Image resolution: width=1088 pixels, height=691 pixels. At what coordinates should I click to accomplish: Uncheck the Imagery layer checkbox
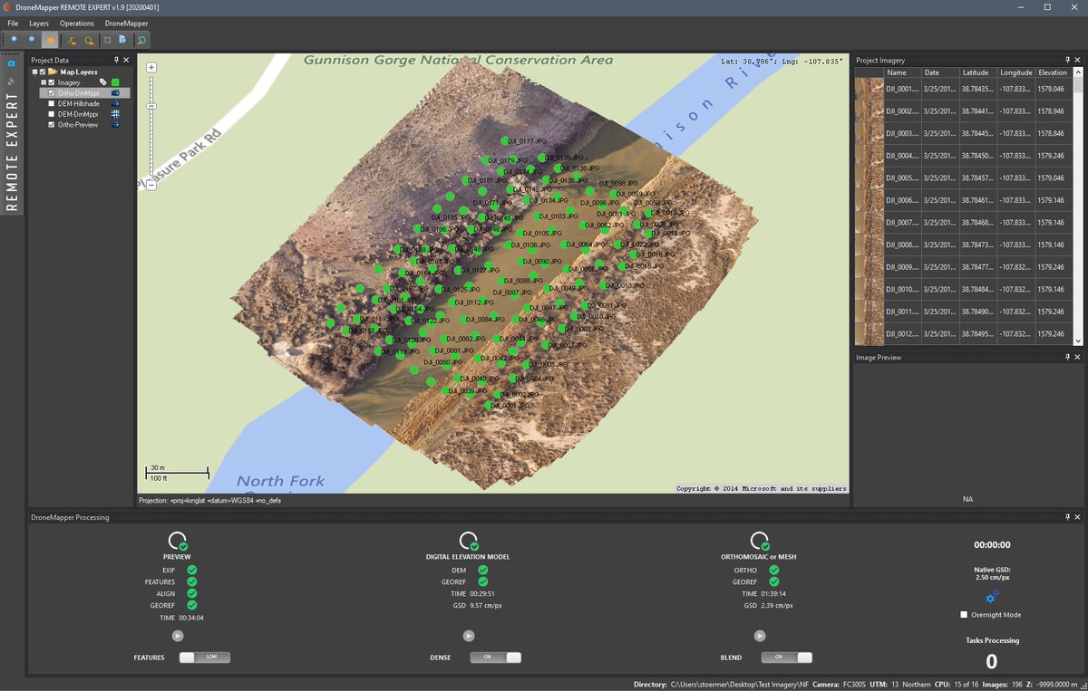(x=52, y=82)
